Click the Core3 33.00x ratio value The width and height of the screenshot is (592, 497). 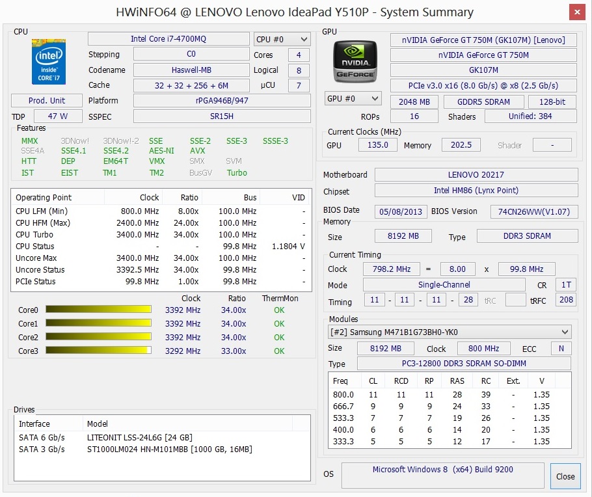pos(234,351)
